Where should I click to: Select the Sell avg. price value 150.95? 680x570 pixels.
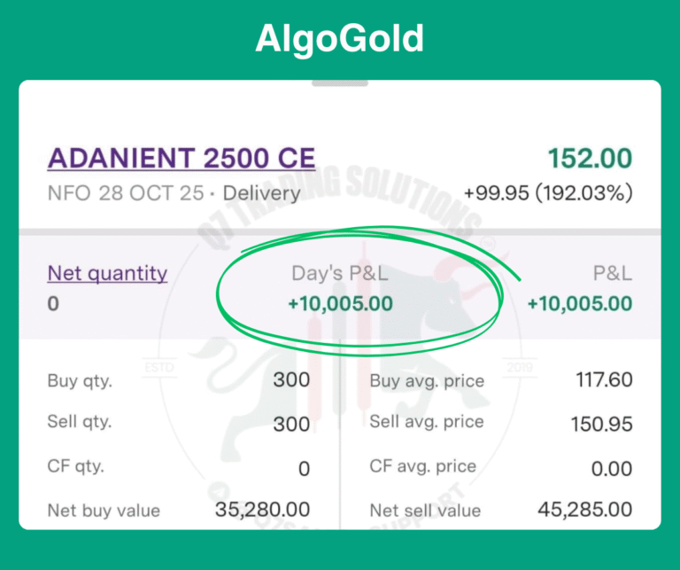coord(602,424)
